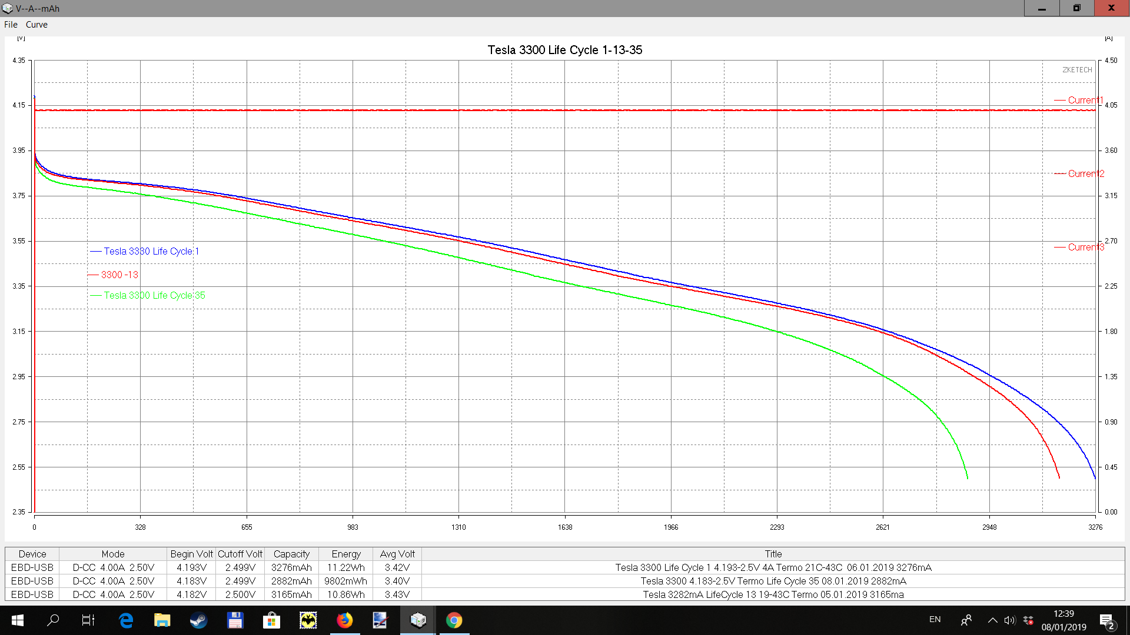The image size is (1130, 635).
Task: Select the Life Cycle 35 table row title
Action: pyautogui.click(x=773, y=581)
